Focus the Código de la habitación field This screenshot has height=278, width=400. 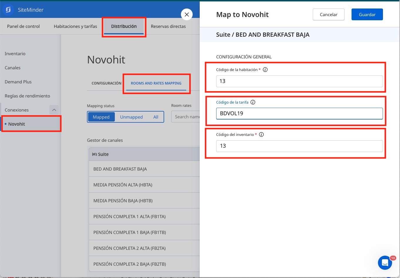299,81
